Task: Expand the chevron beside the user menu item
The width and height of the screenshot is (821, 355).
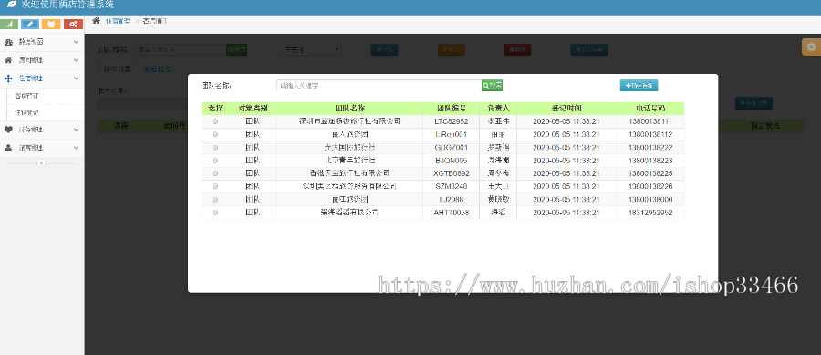Action: tap(76, 148)
